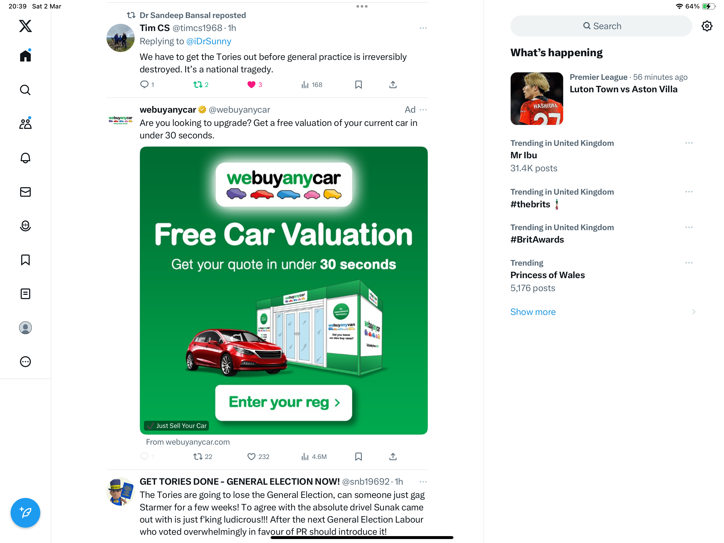Open the Home feed icon
724x543 pixels.
(25, 56)
